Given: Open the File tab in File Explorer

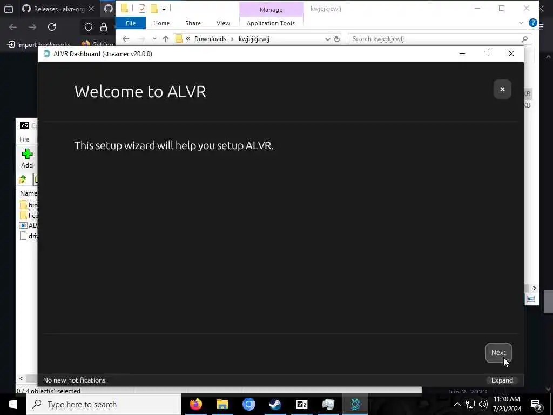Looking at the screenshot, I should [131, 23].
